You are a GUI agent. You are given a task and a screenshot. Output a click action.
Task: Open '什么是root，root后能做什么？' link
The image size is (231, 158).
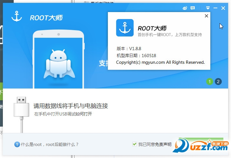[50, 144]
